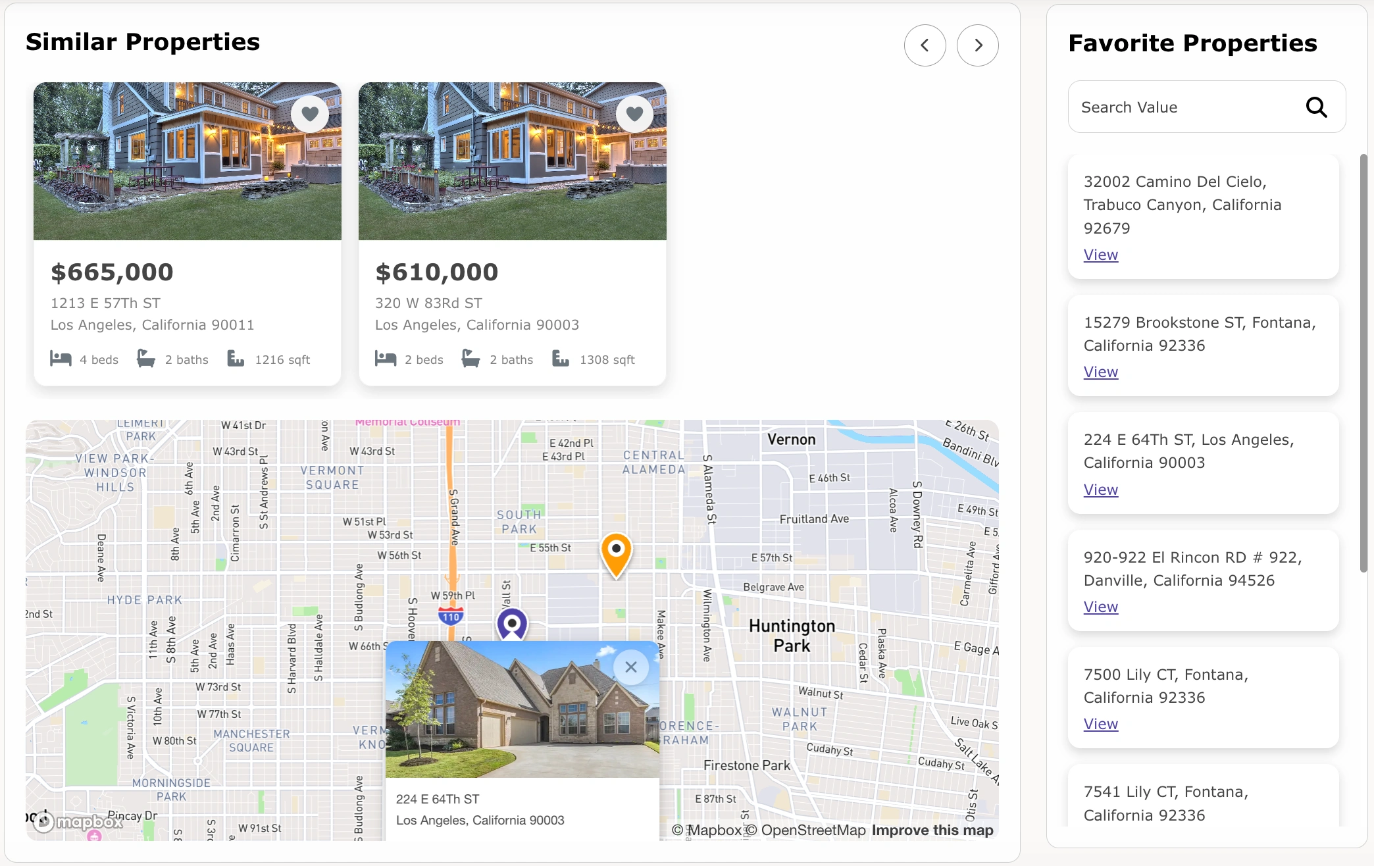Open View for 15279 Brookstone ST, Fontana
The image size is (1374, 866).
(x=1100, y=372)
